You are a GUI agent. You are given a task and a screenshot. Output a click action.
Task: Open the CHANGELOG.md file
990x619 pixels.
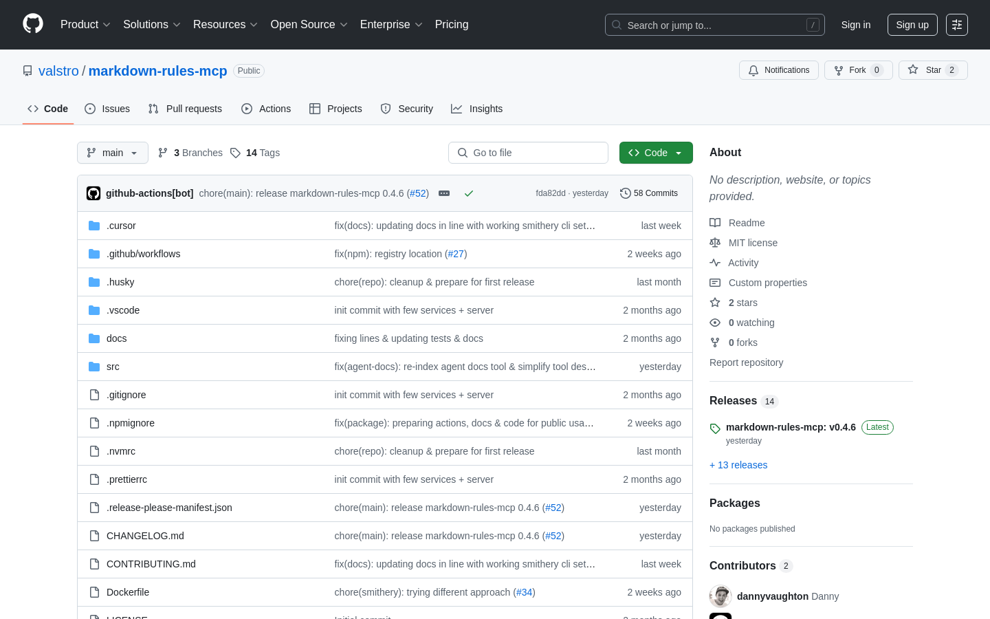(x=145, y=536)
